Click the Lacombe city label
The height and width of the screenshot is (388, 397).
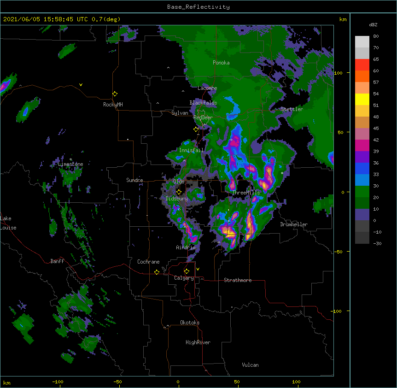coord(207,88)
